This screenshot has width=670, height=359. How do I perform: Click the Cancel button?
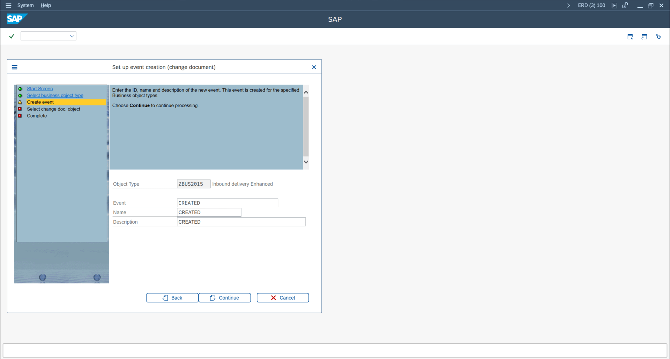pos(283,298)
